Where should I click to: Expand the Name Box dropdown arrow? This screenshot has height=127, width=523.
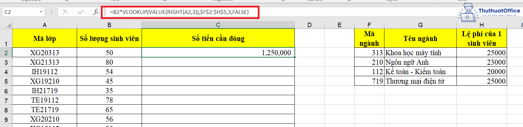(41, 12)
